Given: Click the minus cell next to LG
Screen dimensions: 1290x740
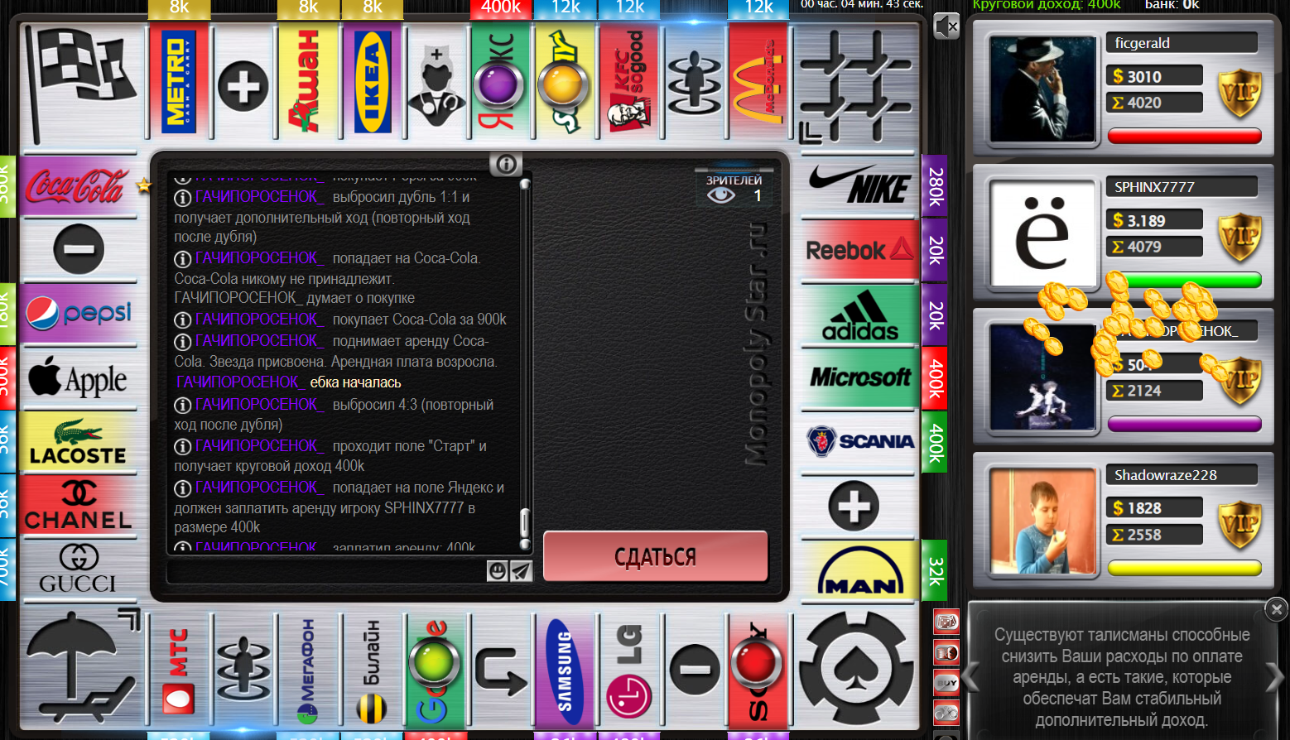Looking at the screenshot, I should point(695,669).
